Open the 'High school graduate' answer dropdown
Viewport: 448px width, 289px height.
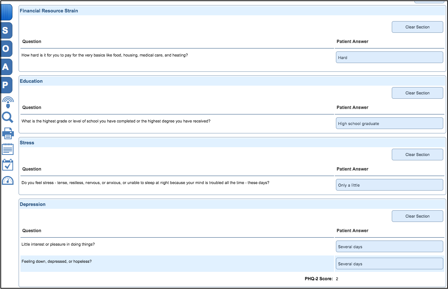pos(389,124)
